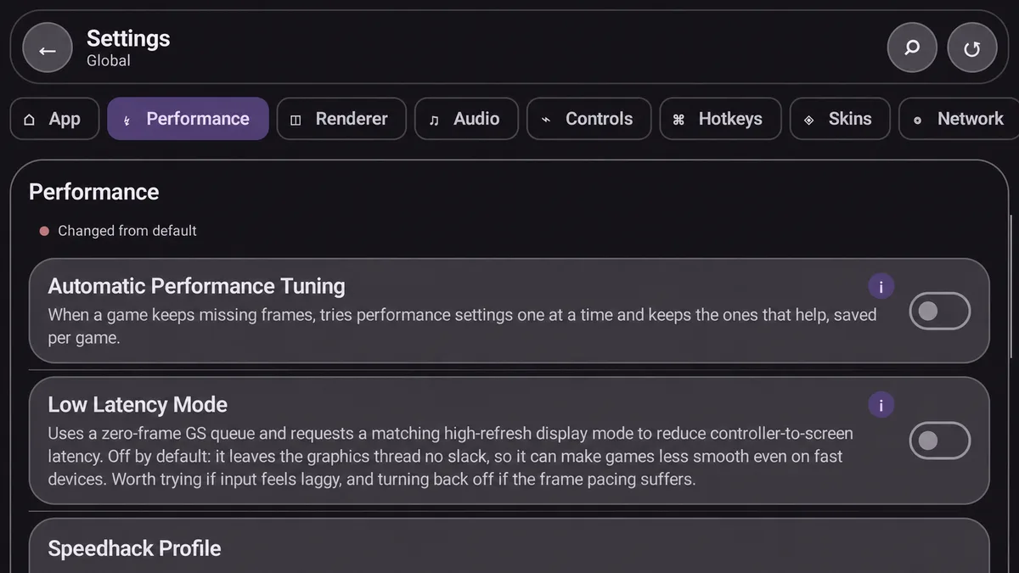Go back using the arrow button
The image size is (1019, 573).
point(48,48)
